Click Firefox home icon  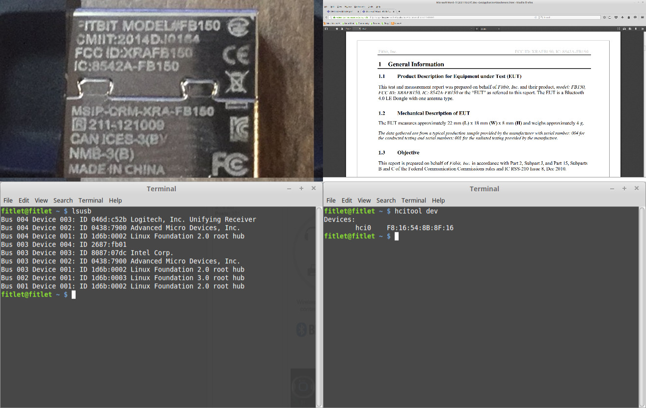point(629,17)
